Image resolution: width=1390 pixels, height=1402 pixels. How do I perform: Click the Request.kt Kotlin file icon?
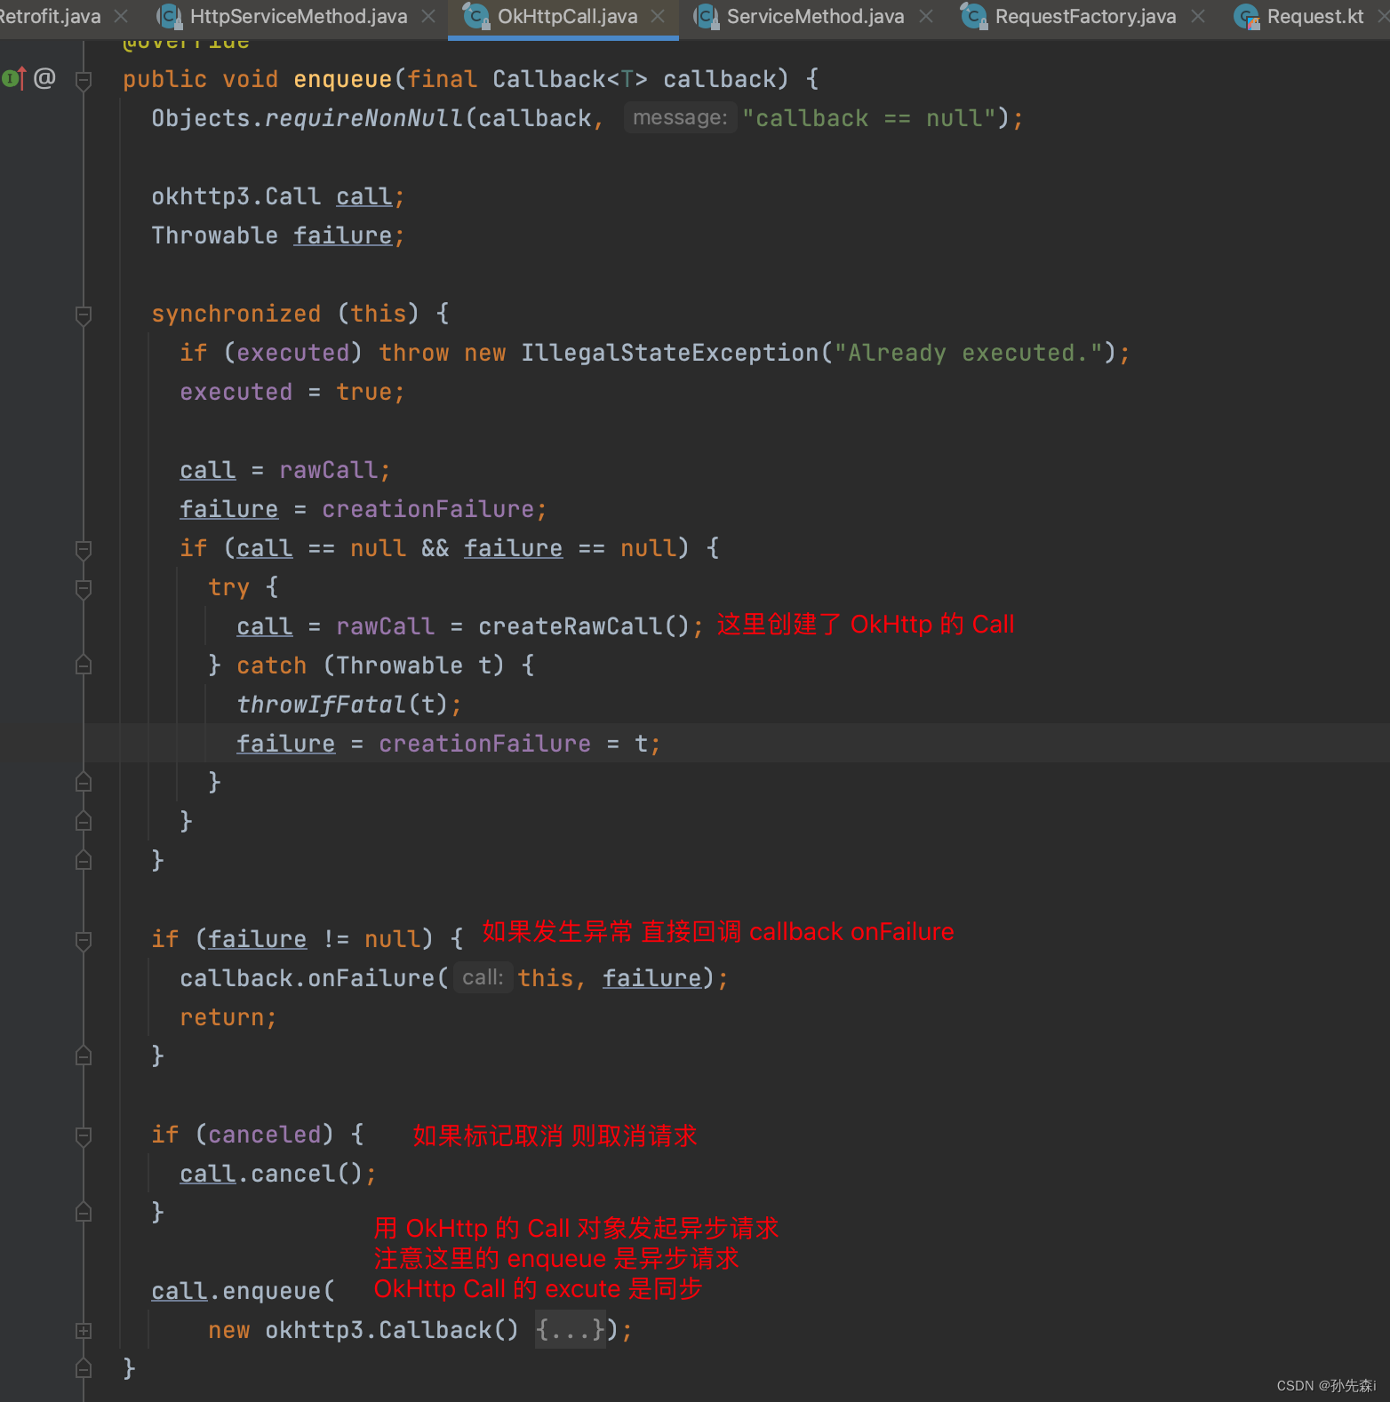[x=1247, y=17]
